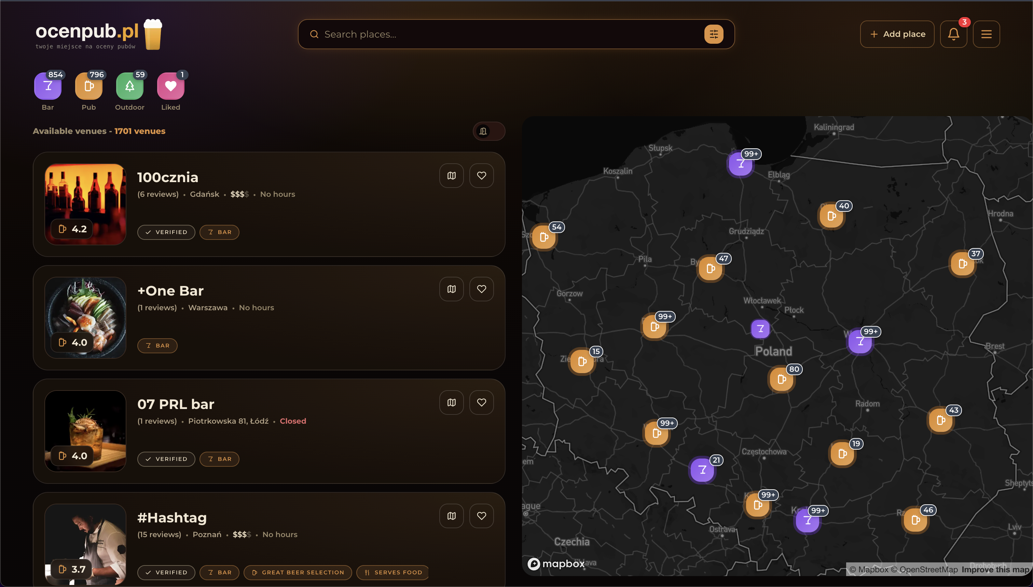1033x587 pixels.
Task: Like the +One Bar venue
Action: pos(481,289)
